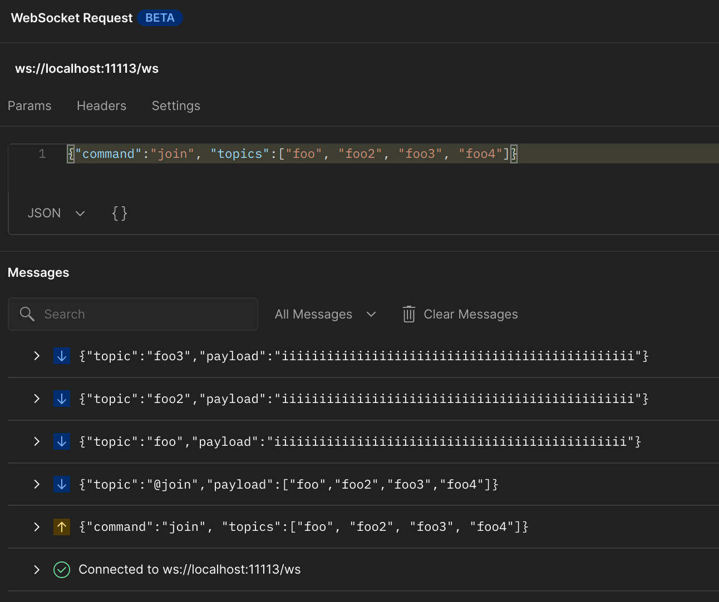719x602 pixels.
Task: Expand the sent join command message
Action: pos(37,526)
